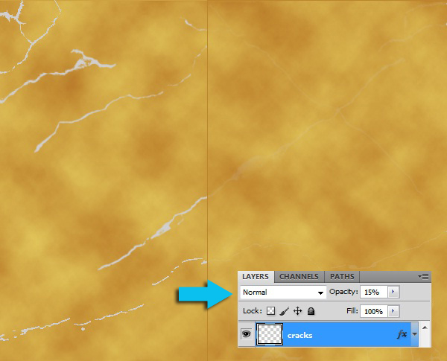Viewport: 447px width, 361px height.
Task: Open the Layers panel options menu
Action: (x=425, y=277)
